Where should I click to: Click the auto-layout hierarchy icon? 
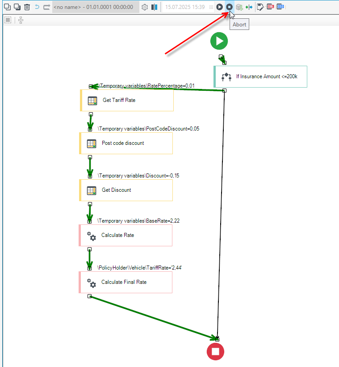(21, 20)
